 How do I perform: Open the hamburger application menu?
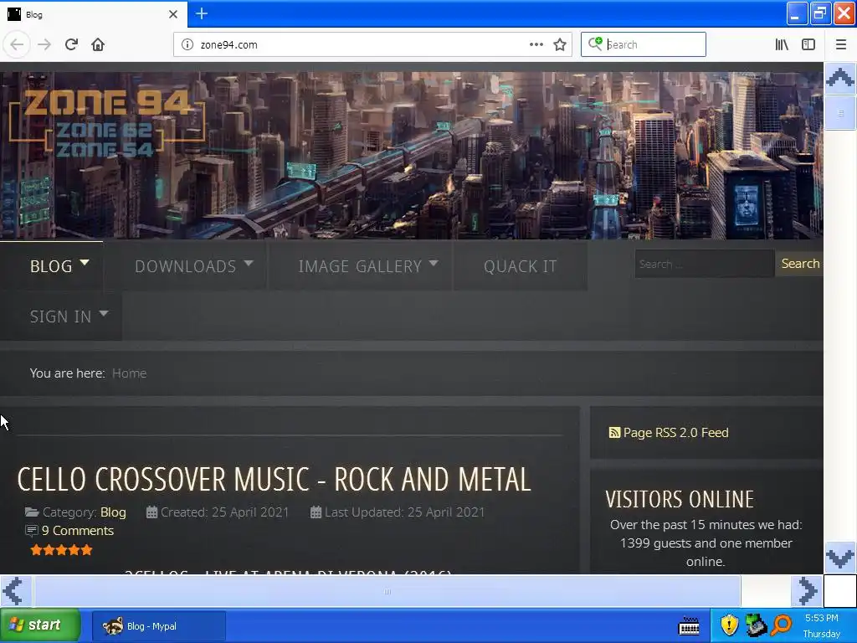841,44
